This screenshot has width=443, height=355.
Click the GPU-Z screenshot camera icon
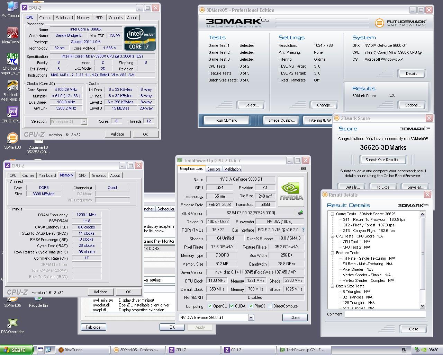[x=303, y=168]
